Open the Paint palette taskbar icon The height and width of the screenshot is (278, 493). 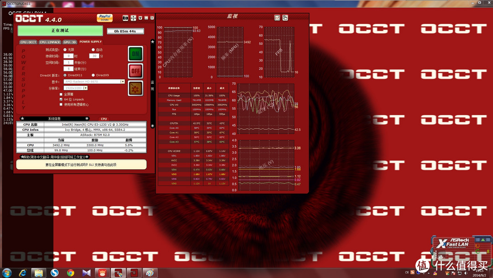pyautogui.click(x=150, y=273)
